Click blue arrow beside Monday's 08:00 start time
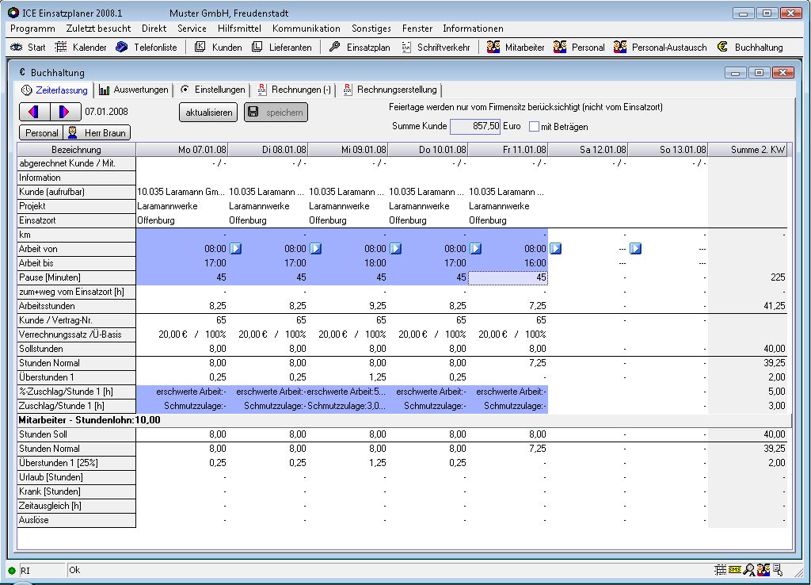 tap(235, 249)
